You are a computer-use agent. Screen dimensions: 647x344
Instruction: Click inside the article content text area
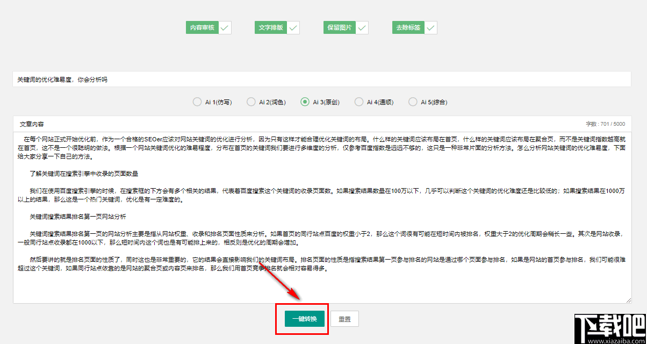(322, 218)
